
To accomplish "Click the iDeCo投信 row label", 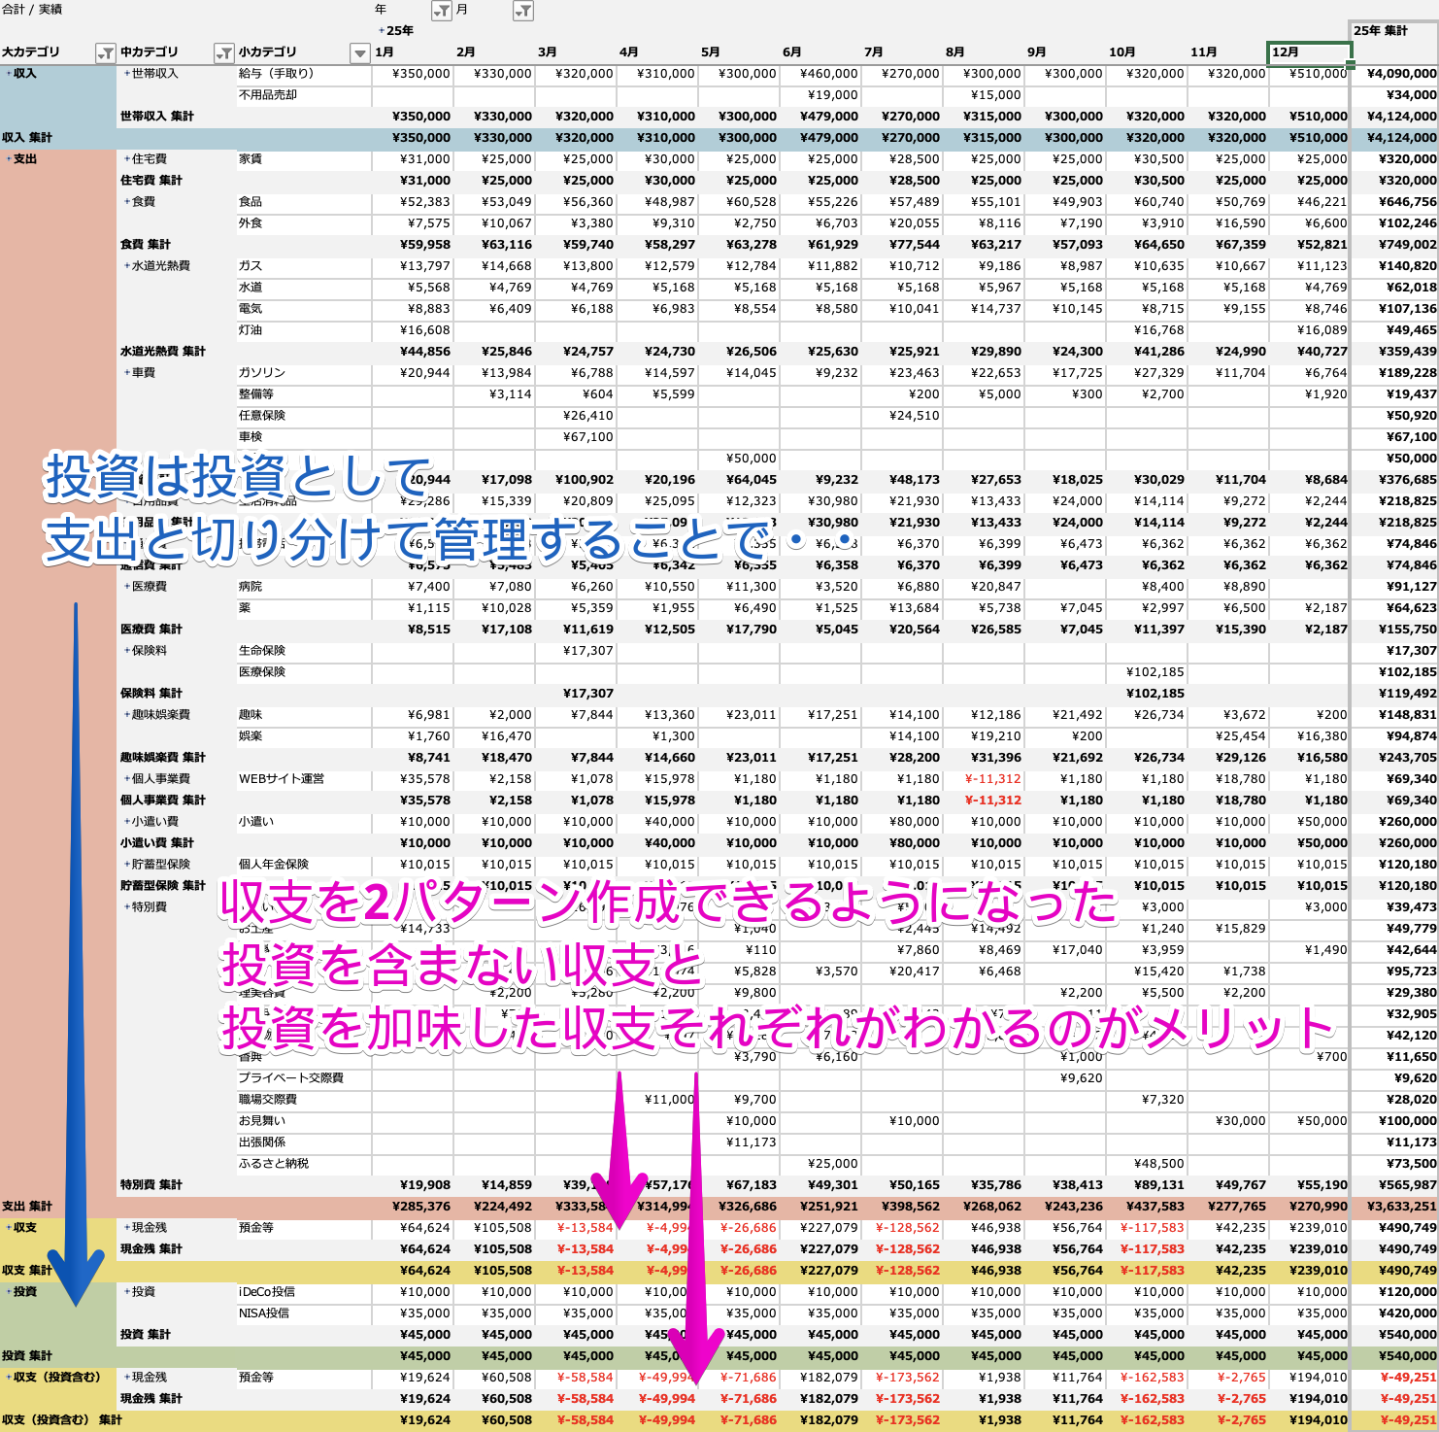I will (267, 1292).
